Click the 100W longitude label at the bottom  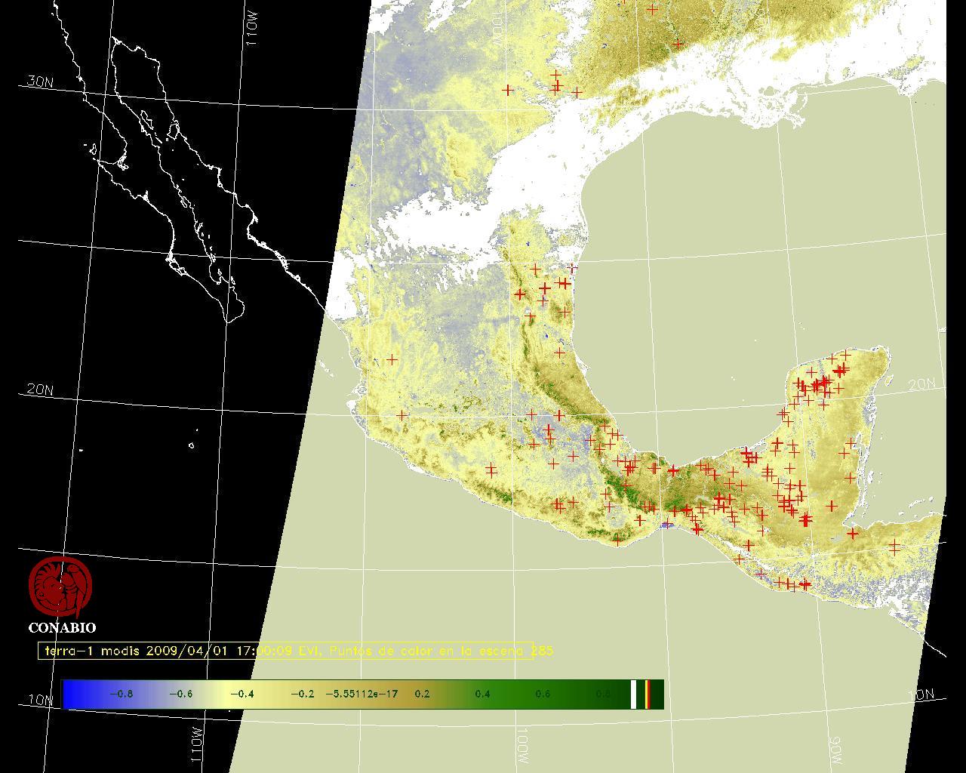coord(524,747)
